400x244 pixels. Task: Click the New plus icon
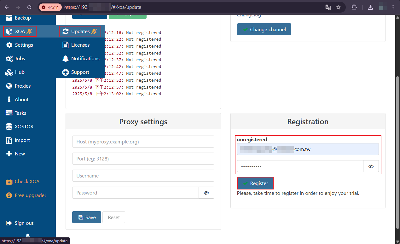(x=9, y=154)
